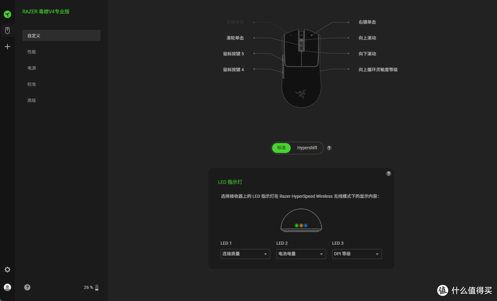Edit the 右键单击 button assignment
Viewport: 497px width, 301px height.
coord(367,22)
